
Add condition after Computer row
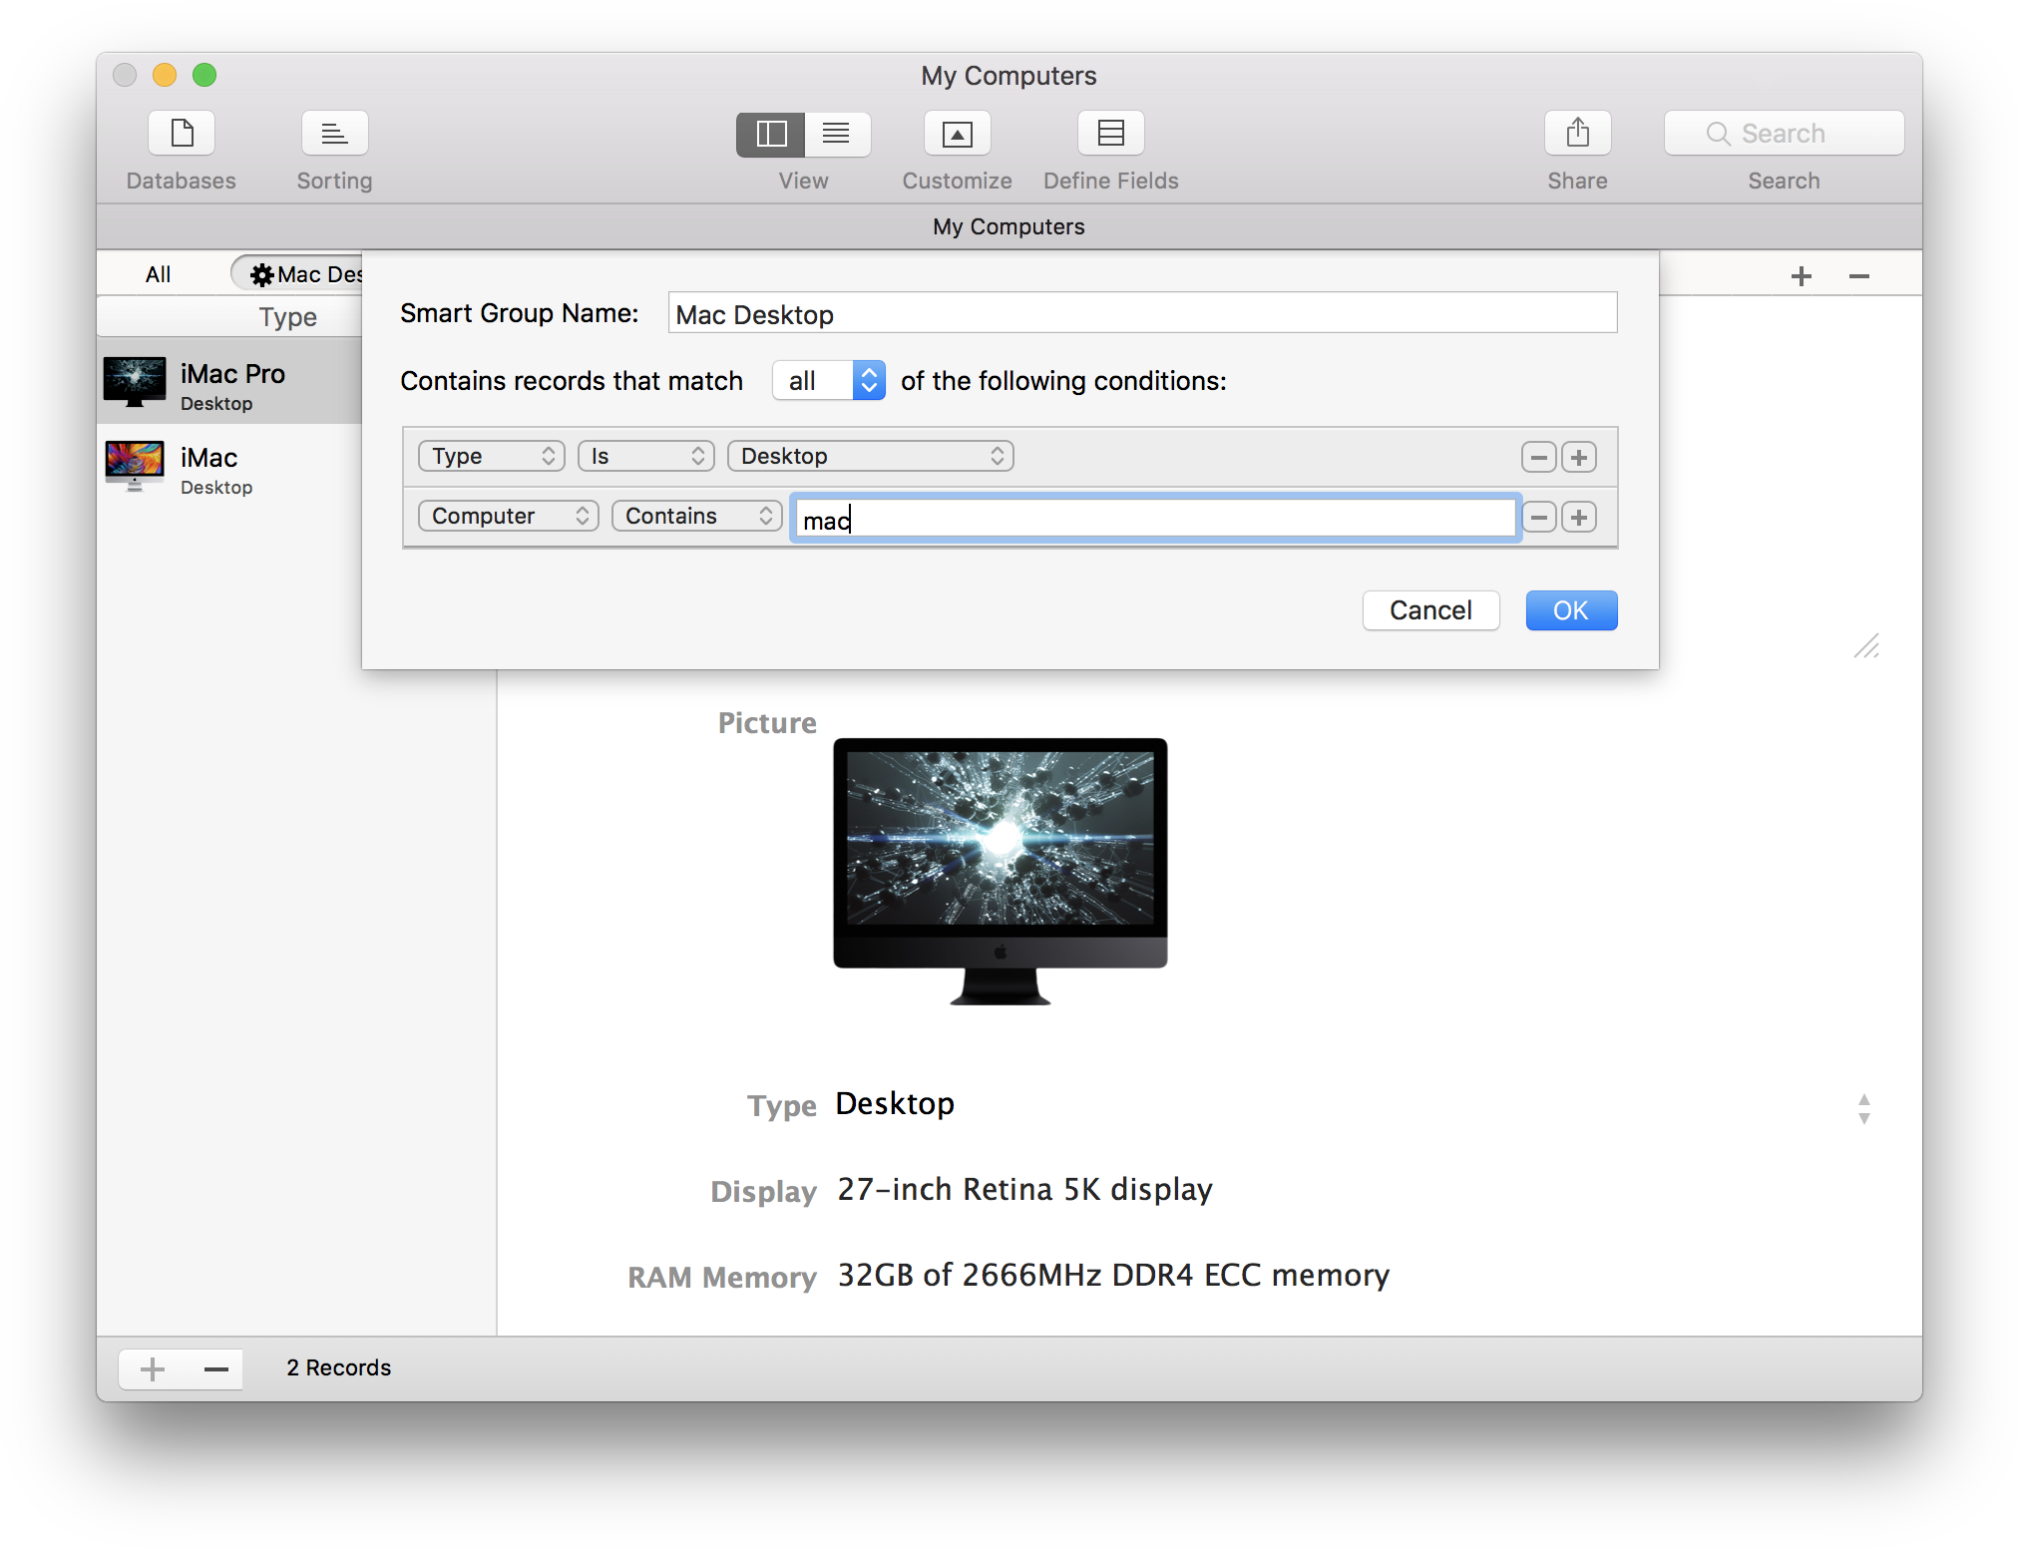point(1578,517)
